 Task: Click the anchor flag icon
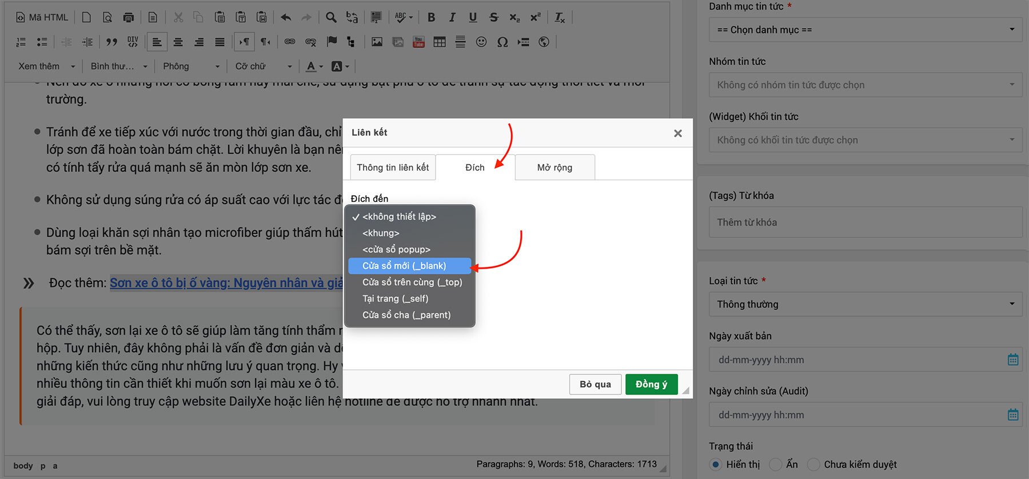coord(332,42)
